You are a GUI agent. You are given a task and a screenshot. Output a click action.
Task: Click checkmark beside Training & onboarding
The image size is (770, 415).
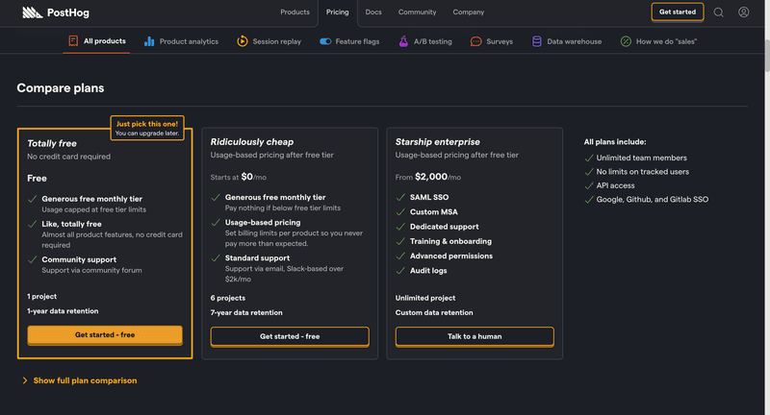coord(400,241)
